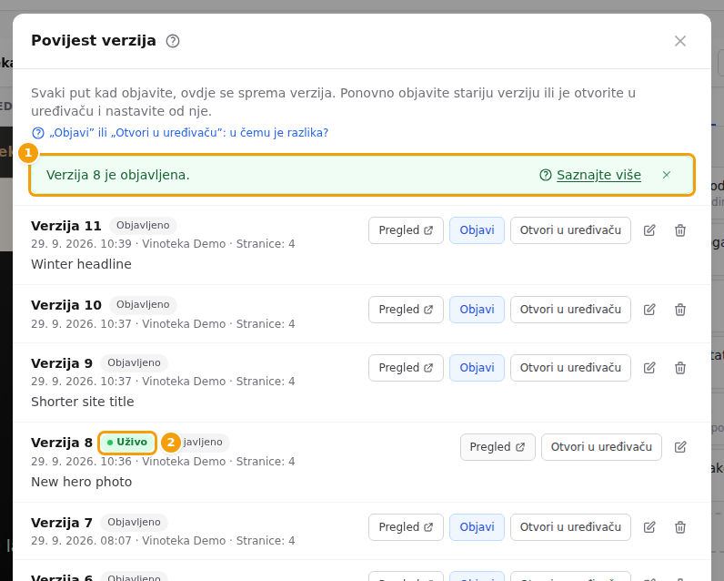Image resolution: width=724 pixels, height=581 pixels.
Task: Preview Verzija 8 with Pregled
Action: click(498, 447)
